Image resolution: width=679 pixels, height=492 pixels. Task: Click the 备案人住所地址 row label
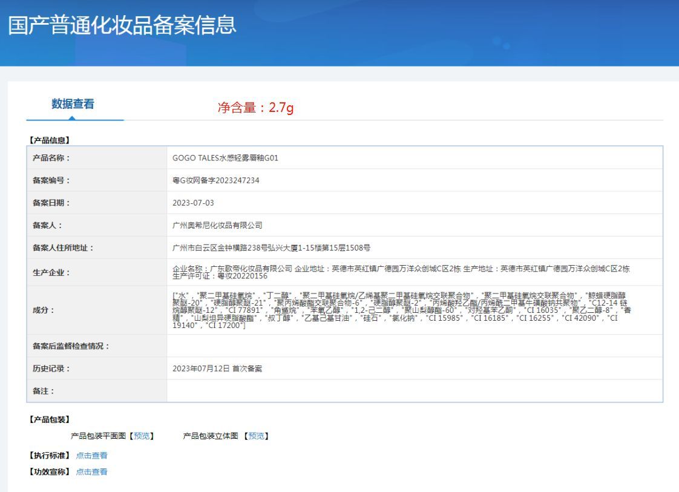[x=63, y=248]
